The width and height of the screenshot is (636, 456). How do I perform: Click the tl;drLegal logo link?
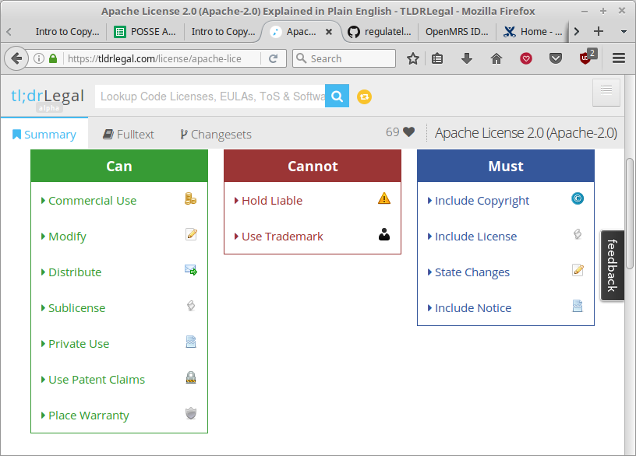[48, 96]
